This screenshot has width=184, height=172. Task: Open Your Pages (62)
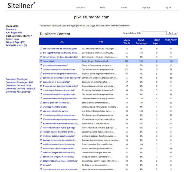point(14,32)
